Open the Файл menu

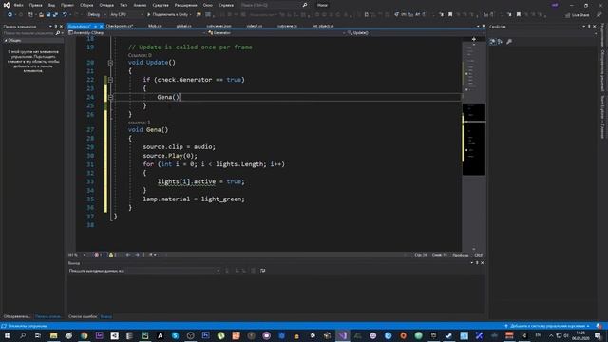(x=19, y=5)
